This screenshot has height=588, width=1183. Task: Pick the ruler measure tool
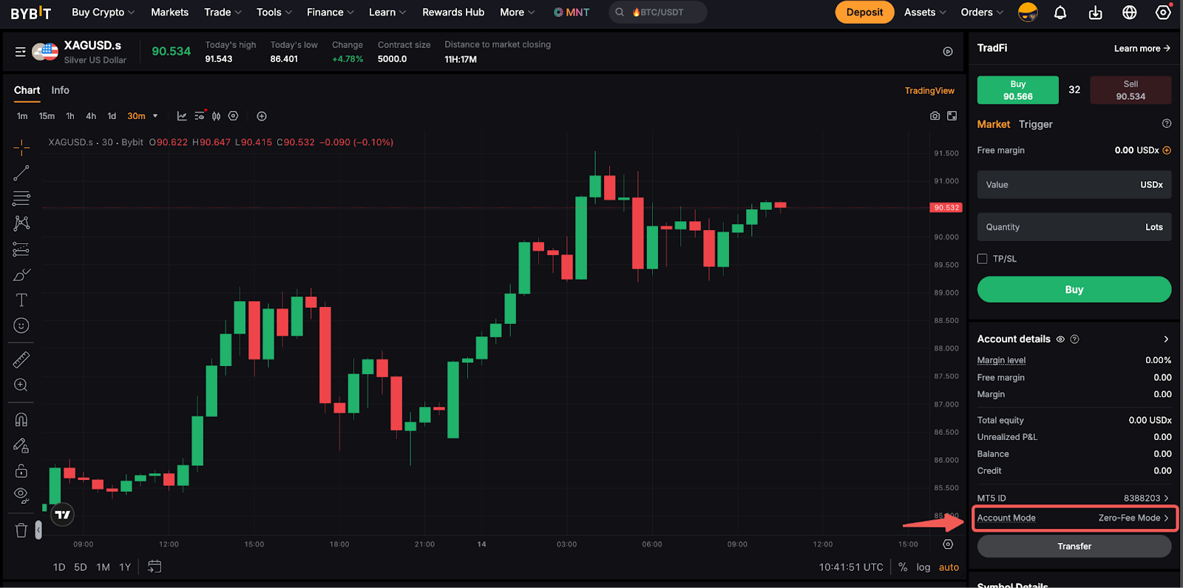(x=21, y=360)
